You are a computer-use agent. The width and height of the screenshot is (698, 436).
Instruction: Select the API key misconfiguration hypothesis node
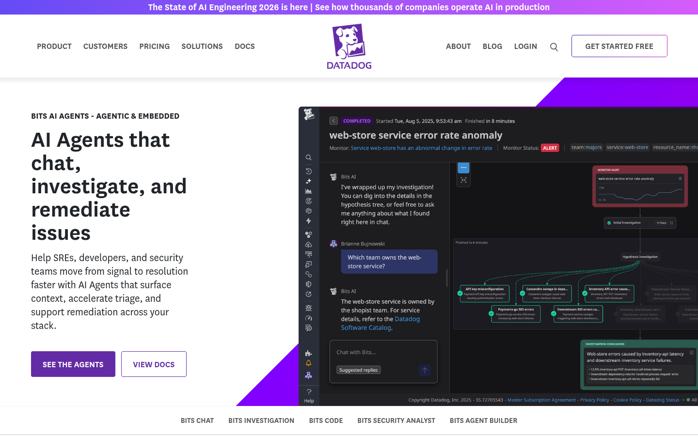pos(485,294)
